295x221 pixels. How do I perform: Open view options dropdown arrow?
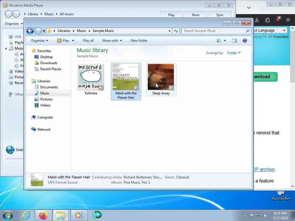pyautogui.click(x=225, y=41)
